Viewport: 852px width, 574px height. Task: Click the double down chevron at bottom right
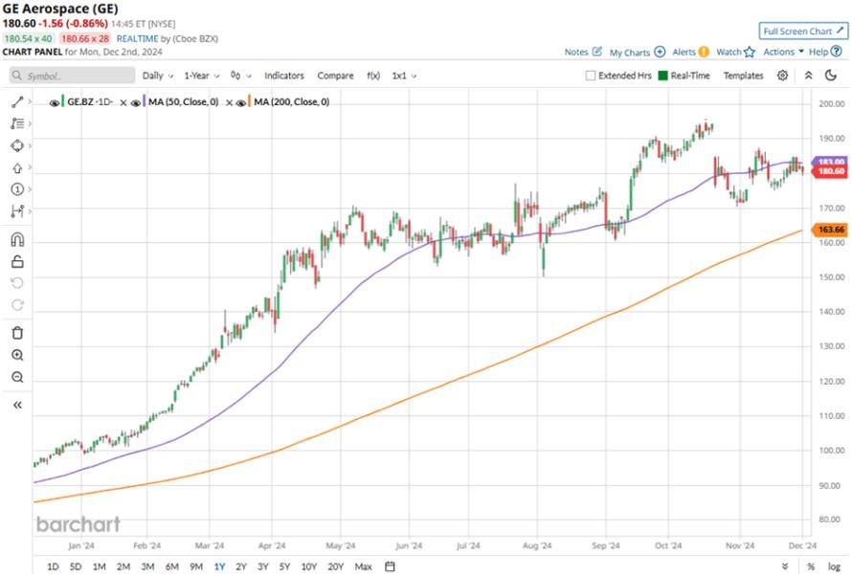[x=785, y=566]
